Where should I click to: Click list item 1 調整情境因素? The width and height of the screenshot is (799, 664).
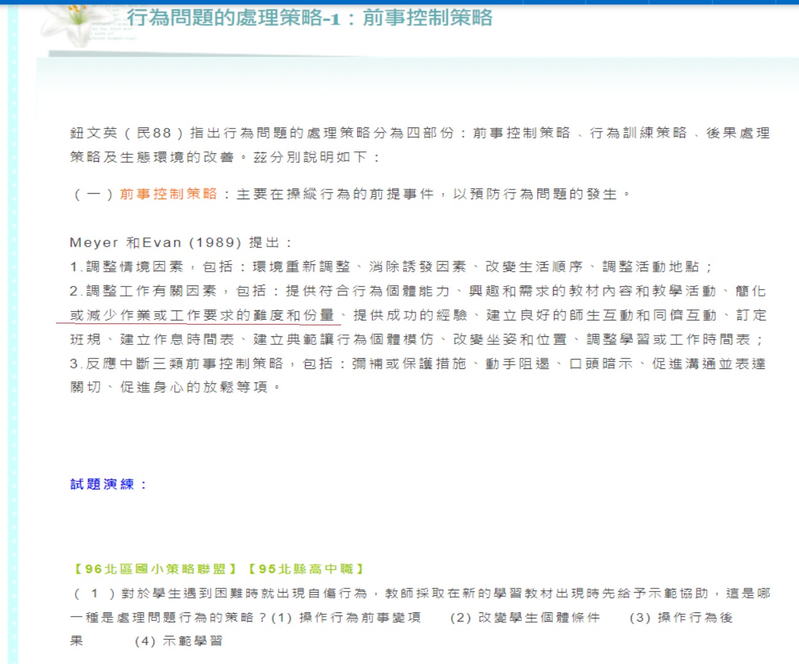point(127,267)
